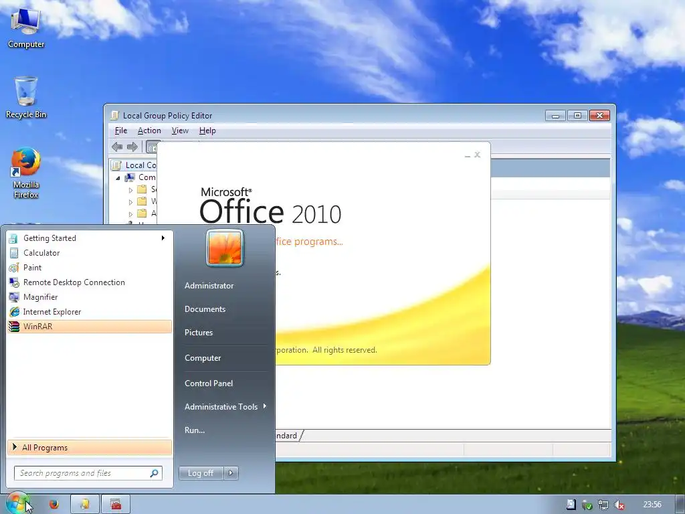Open Remote Desktop Connection
This screenshot has width=685, height=514.
click(89, 282)
